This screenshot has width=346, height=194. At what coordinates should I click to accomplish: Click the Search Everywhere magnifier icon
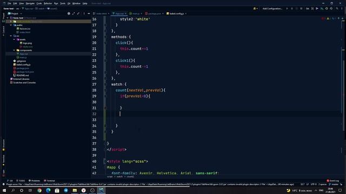pyautogui.click(x=337, y=9)
